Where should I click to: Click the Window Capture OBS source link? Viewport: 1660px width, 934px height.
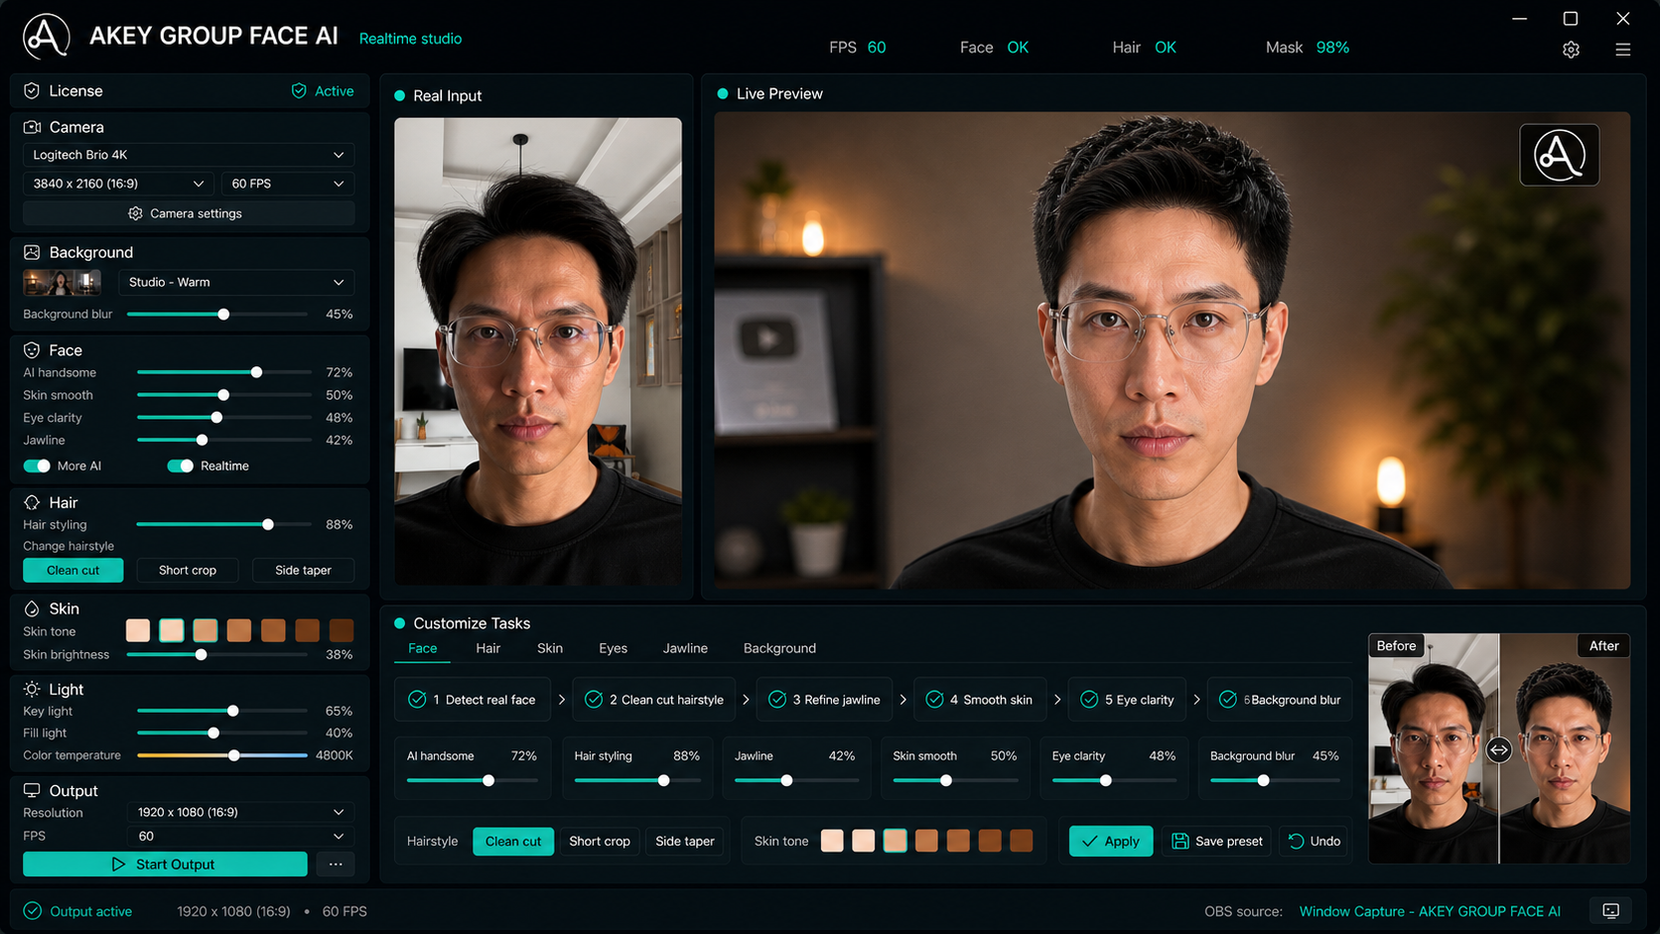[1430, 911]
